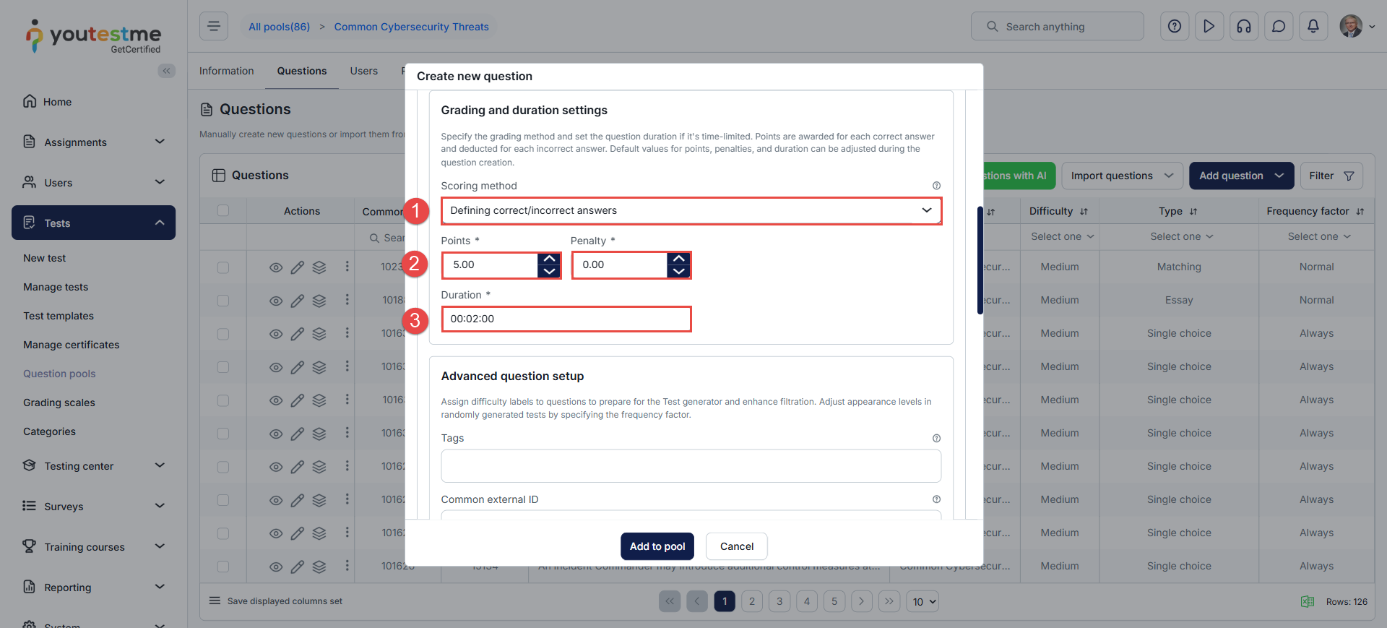Click the user profile avatar

point(1351,27)
